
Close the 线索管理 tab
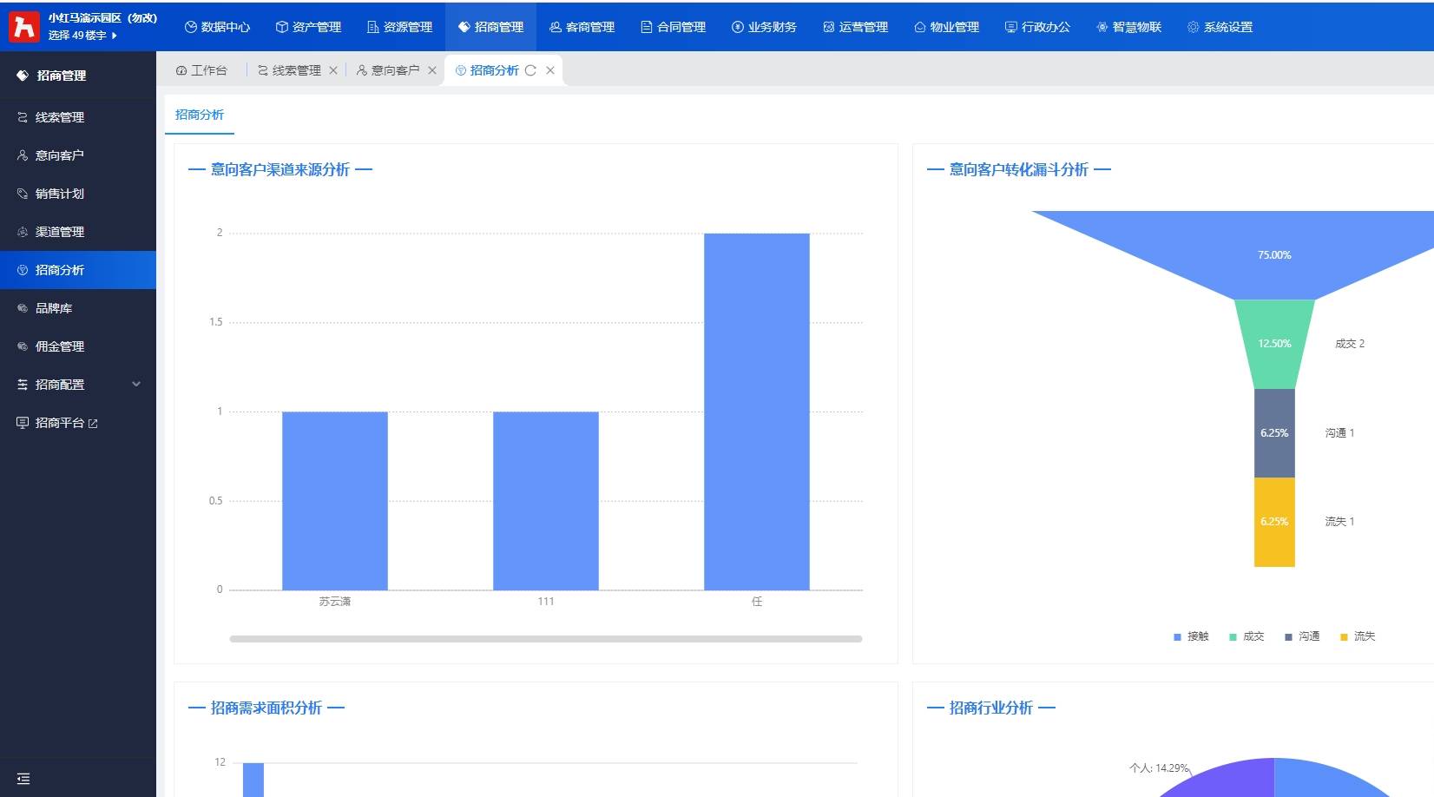333,70
